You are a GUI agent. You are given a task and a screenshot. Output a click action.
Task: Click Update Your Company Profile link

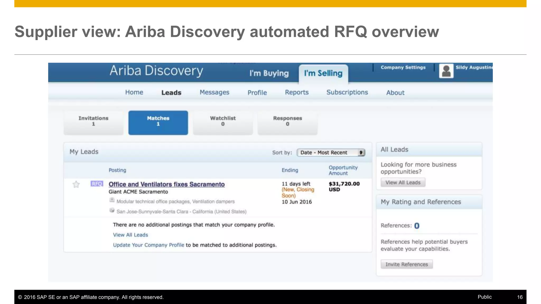(x=148, y=245)
